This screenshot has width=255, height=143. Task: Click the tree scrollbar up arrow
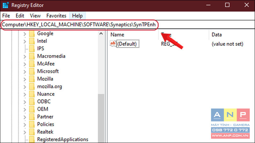click(101, 34)
